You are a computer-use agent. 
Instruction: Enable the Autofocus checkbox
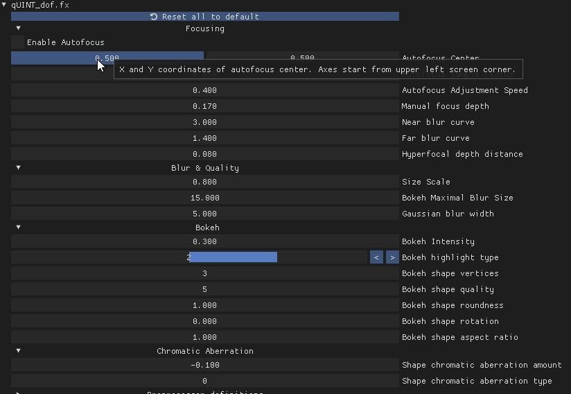pos(17,42)
